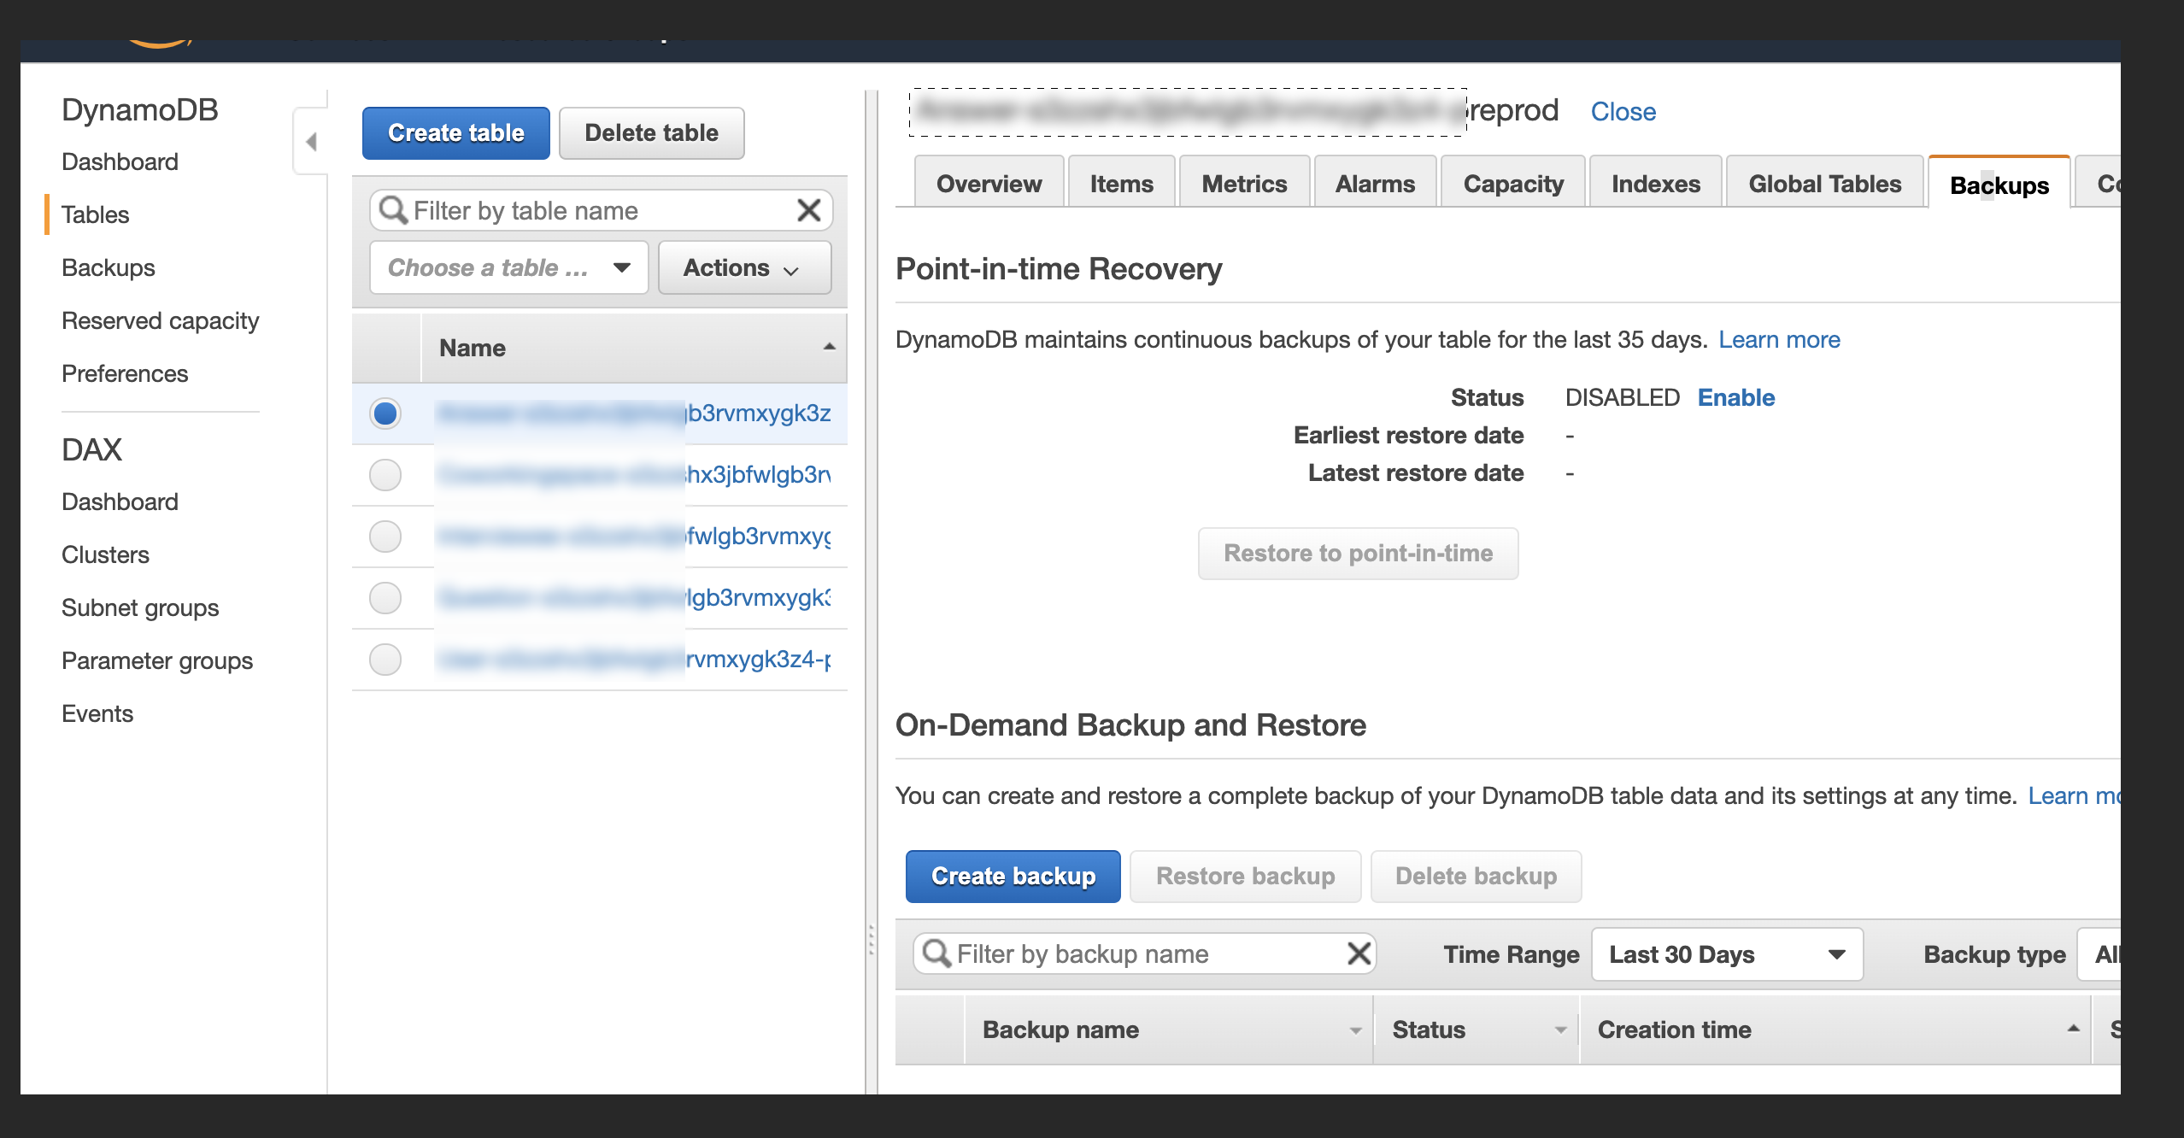Clear the backup name filter with X
2184x1138 pixels.
tap(1359, 953)
